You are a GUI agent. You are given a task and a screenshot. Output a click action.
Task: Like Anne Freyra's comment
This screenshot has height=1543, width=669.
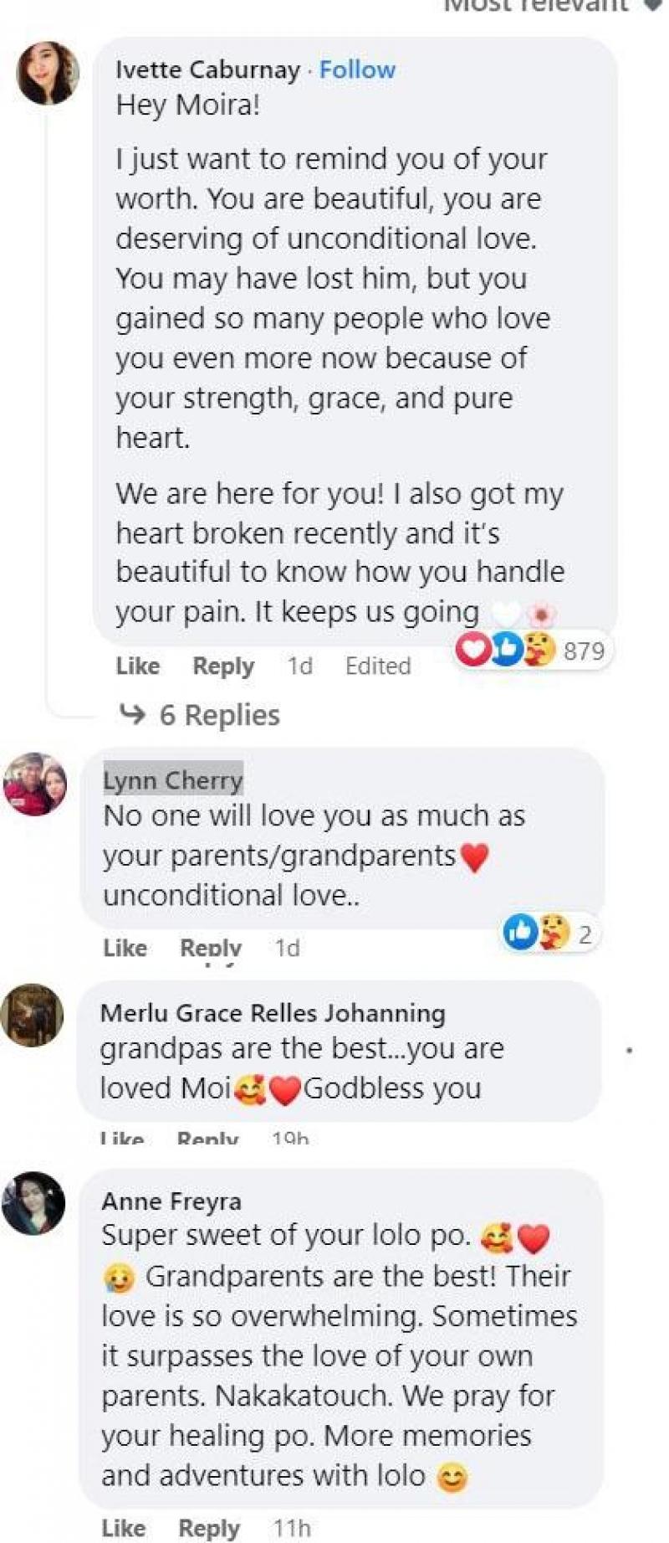pyautogui.click(x=124, y=1528)
